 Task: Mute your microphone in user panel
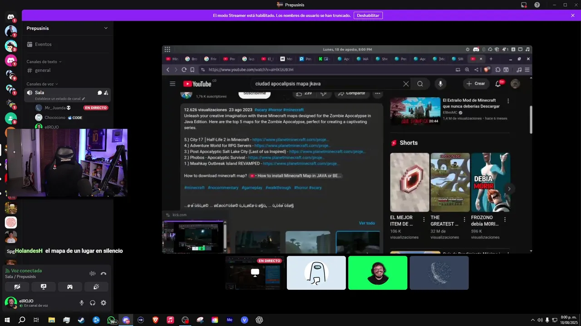coord(82,303)
